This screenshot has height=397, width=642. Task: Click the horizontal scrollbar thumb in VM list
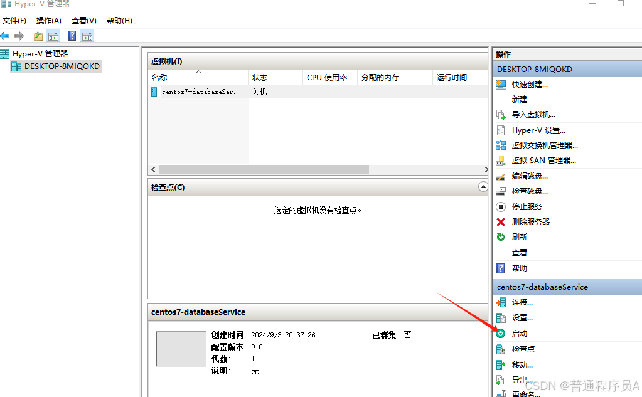pos(264,169)
